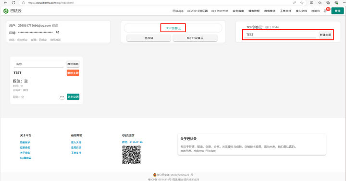This screenshot has width=346, height=181.
Task: Open browser essentials heart icon
Action: (x=336, y=3)
